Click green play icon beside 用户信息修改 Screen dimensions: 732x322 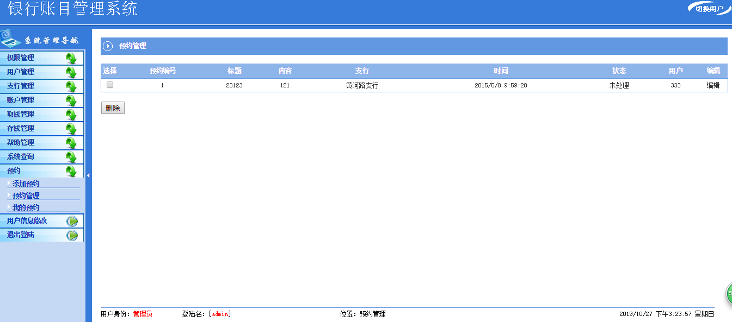72,222
